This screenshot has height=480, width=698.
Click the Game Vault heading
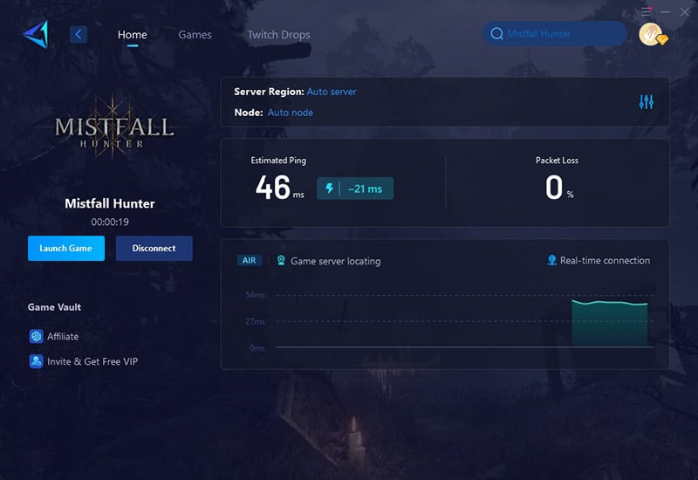tap(54, 307)
